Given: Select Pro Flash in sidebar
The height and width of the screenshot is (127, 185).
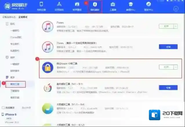Looking at the screenshot, I should 15,44.
